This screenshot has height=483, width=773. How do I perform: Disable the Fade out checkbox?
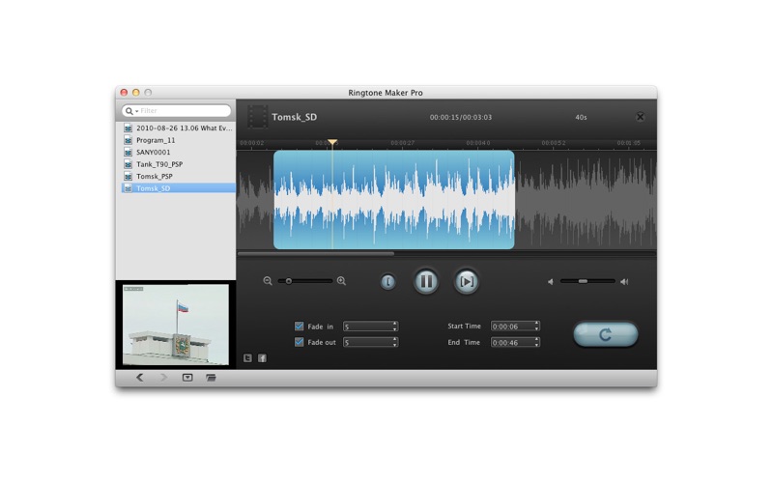tap(299, 342)
